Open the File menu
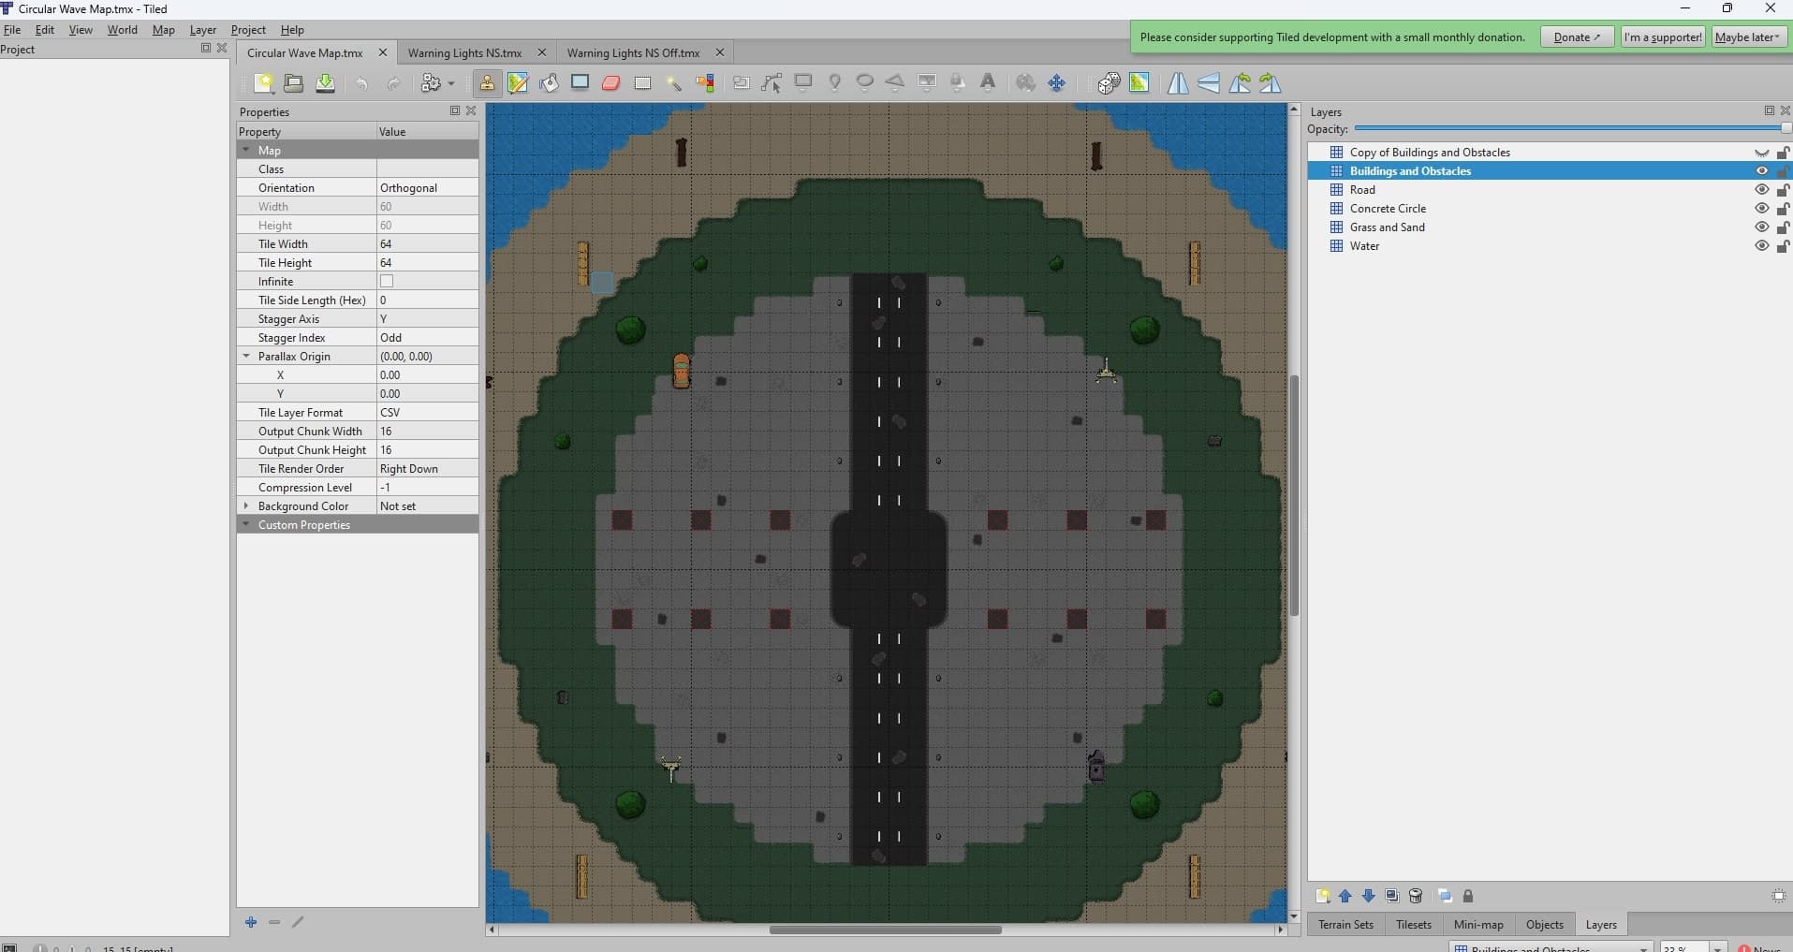 point(12,29)
